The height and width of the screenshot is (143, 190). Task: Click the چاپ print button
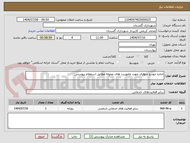(x=74, y=136)
